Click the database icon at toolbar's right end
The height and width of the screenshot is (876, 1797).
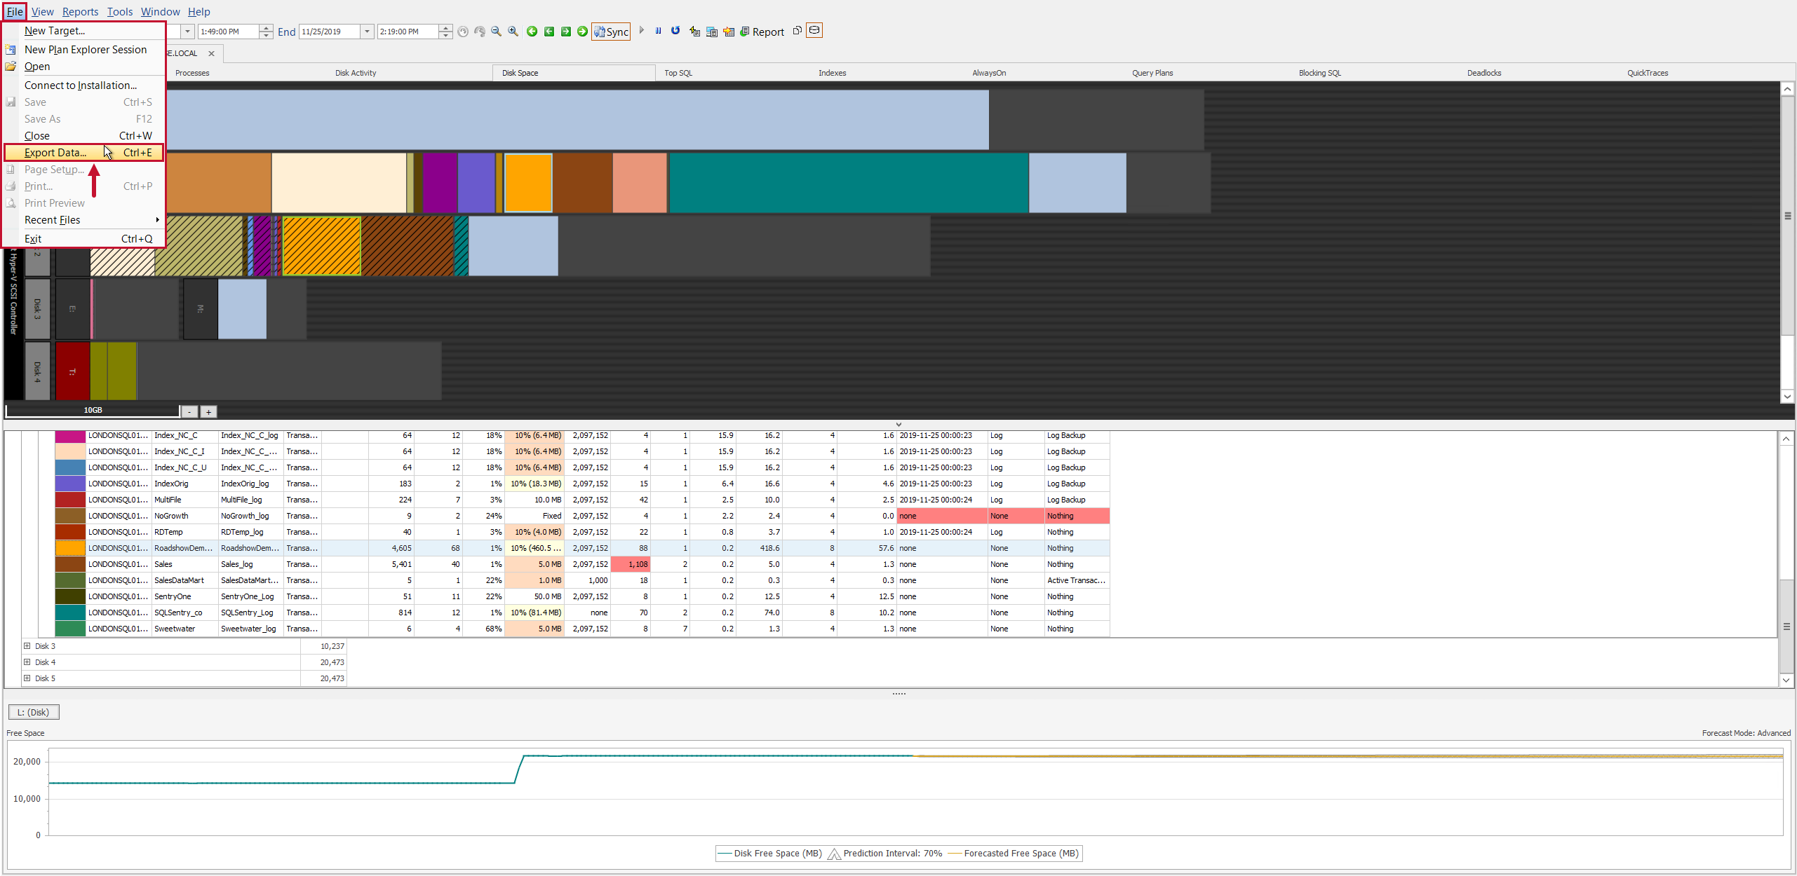tap(814, 31)
